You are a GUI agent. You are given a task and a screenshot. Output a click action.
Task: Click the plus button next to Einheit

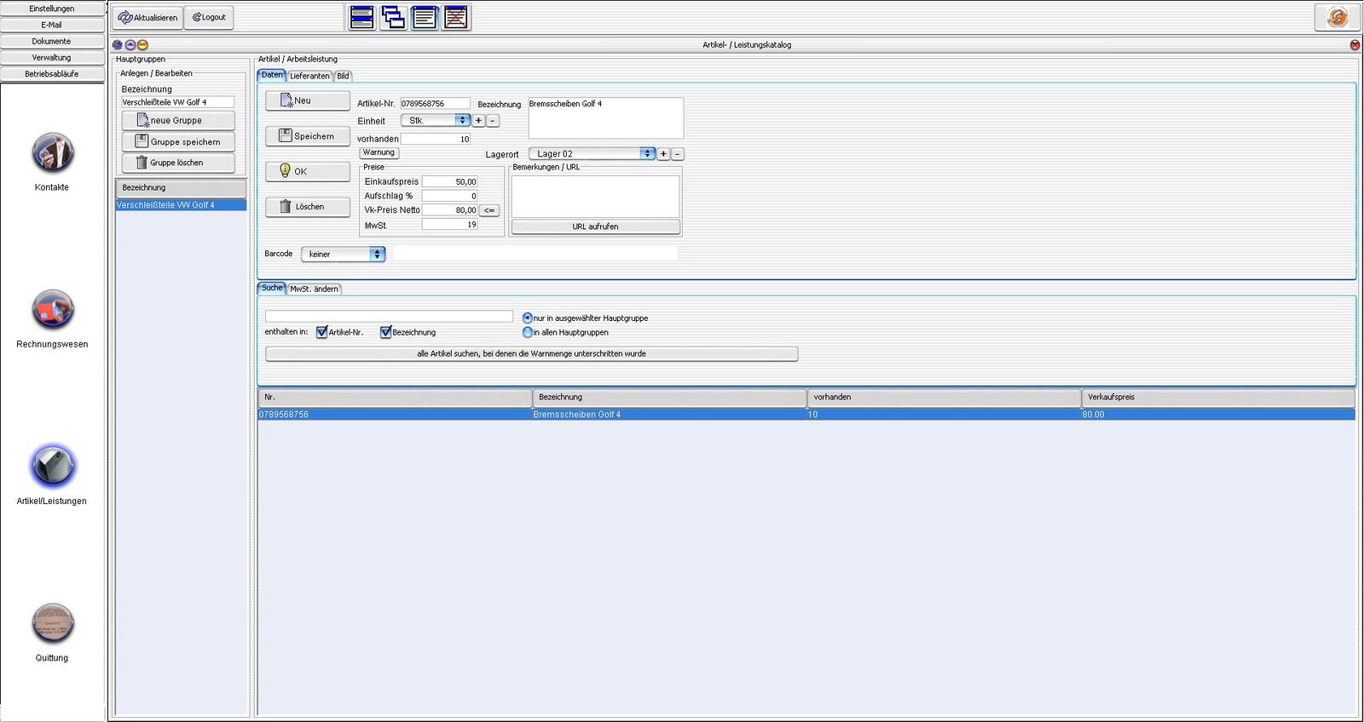coord(478,121)
